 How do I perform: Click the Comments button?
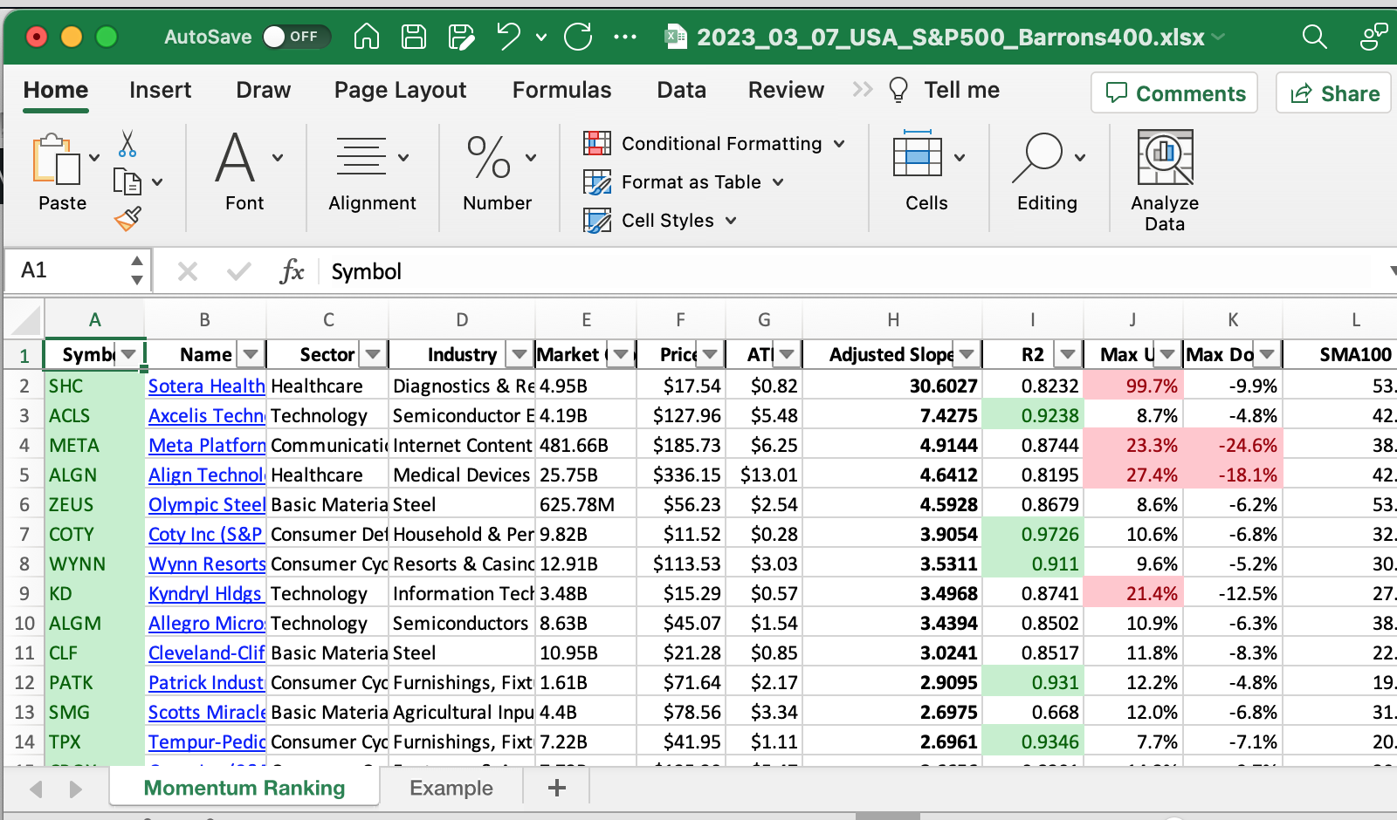[x=1174, y=93]
